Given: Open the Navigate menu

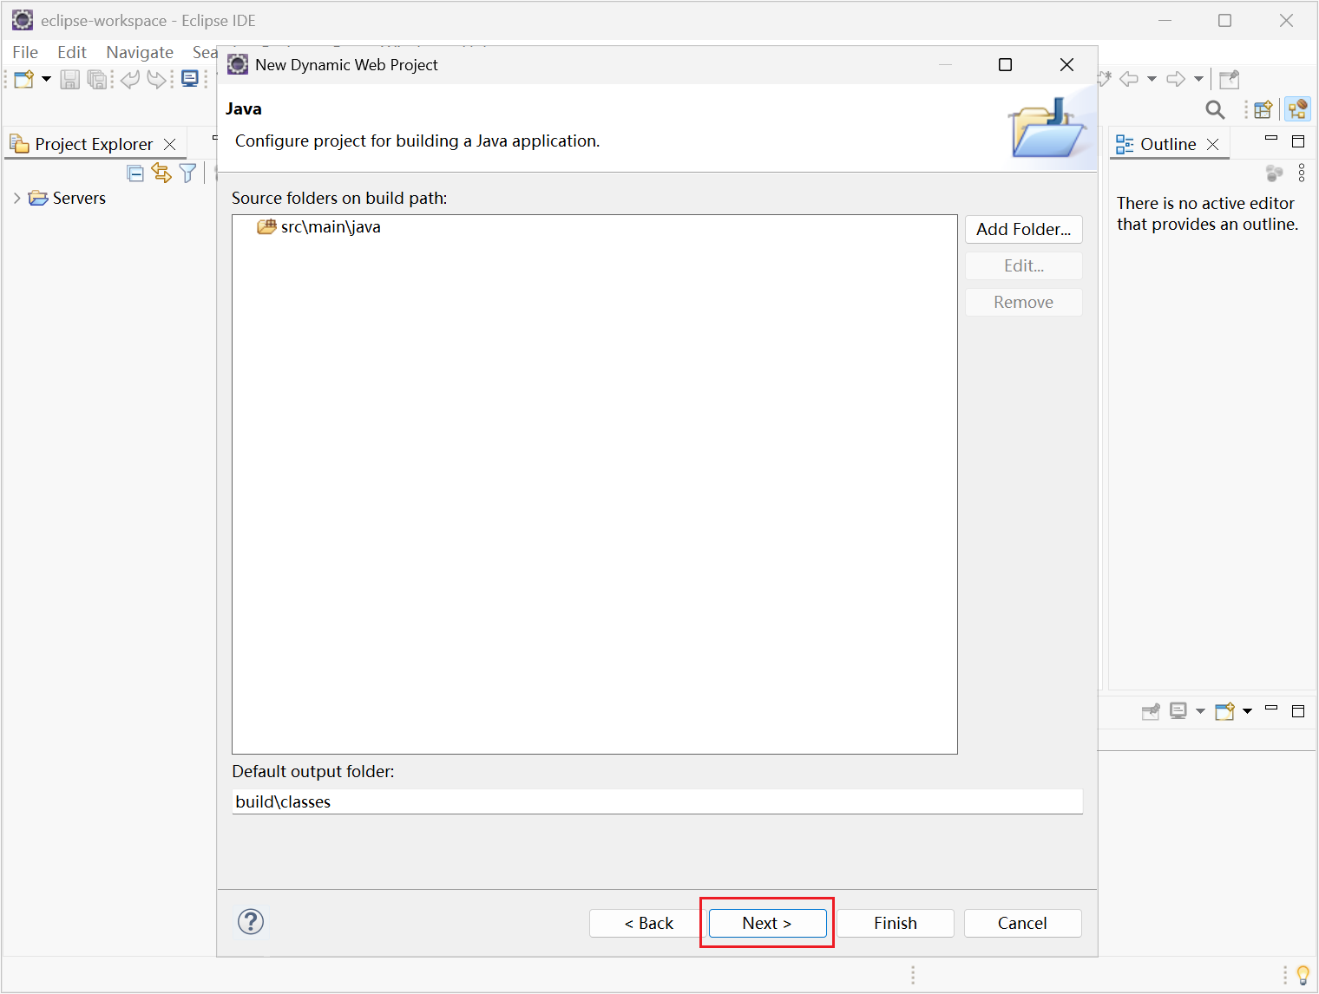Looking at the screenshot, I should pyautogui.click(x=140, y=52).
